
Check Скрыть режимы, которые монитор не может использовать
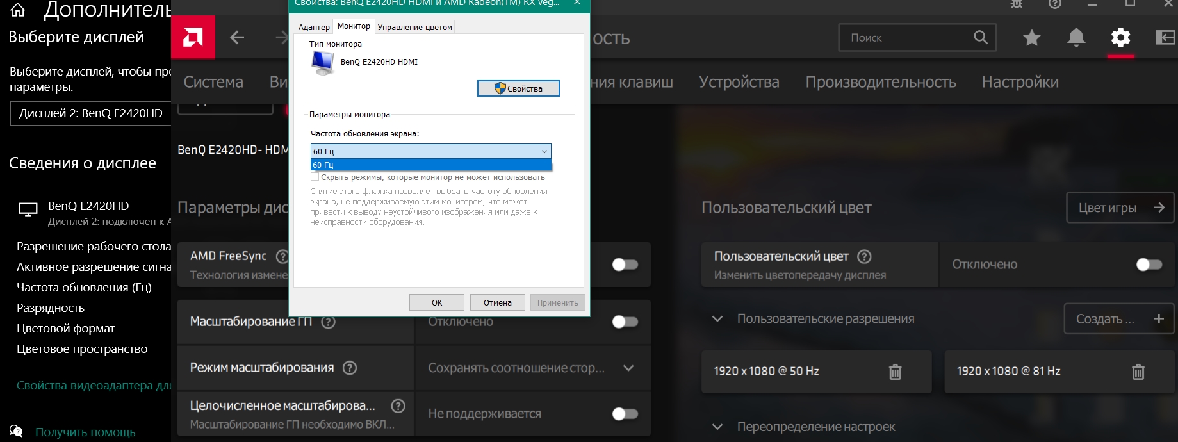(x=315, y=177)
